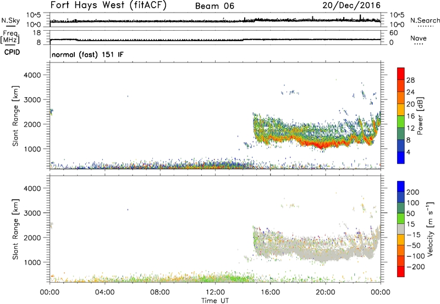Screen dimensions: 440x304
Task: Select the 'Freq. [MHz]' axis label
Action: (x=10, y=37)
